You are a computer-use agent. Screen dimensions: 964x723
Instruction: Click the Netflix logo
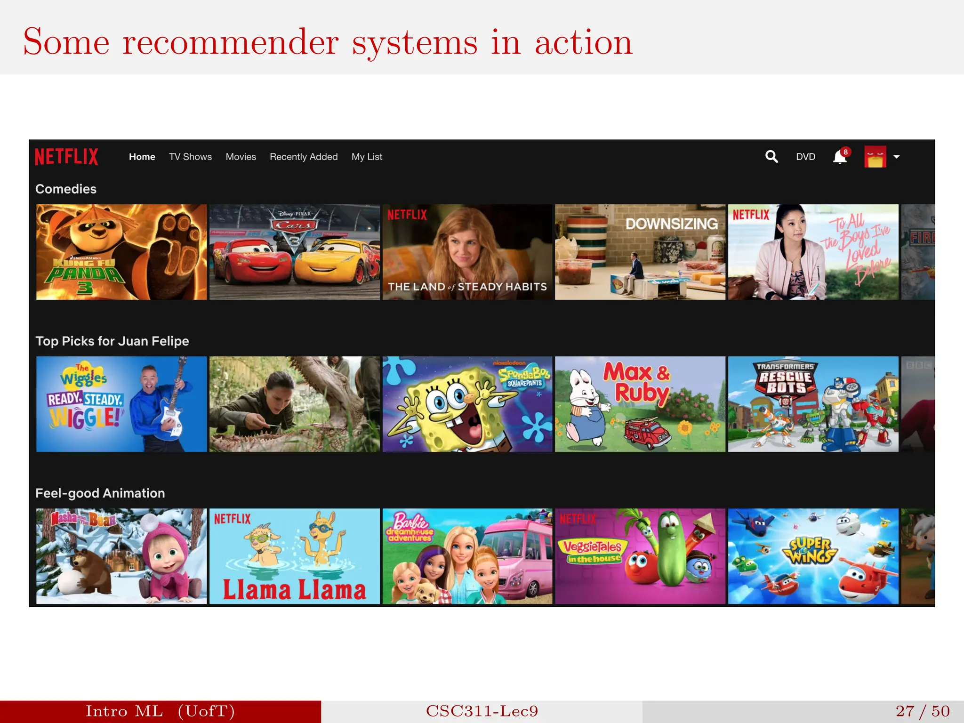(66, 157)
